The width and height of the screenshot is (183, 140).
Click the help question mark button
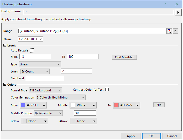[165, 4]
